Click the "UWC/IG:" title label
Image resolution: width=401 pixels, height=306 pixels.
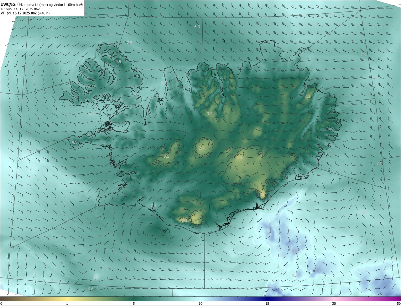click(x=8, y=4)
